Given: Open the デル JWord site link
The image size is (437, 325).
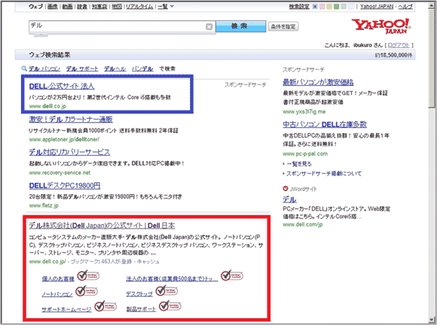Looking at the screenshot, I should click(x=289, y=199).
